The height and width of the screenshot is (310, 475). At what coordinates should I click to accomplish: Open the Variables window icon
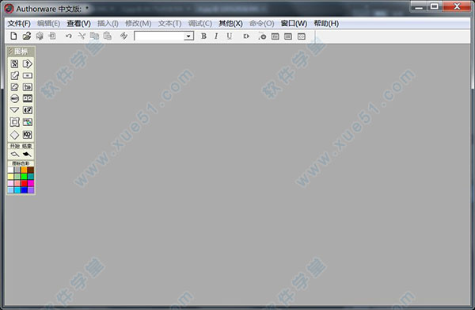288,36
